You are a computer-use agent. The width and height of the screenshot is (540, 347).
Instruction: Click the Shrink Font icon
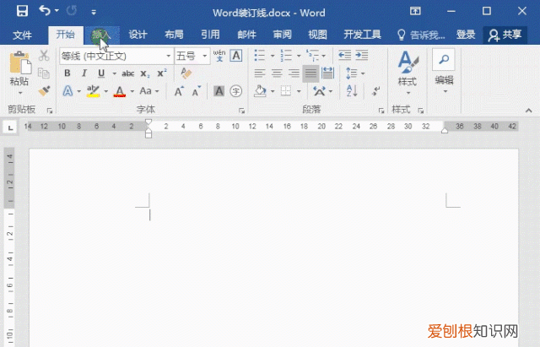(x=197, y=91)
